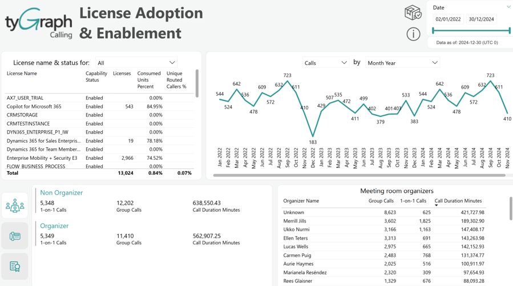Open the info icon next to the date filter

click(x=413, y=34)
